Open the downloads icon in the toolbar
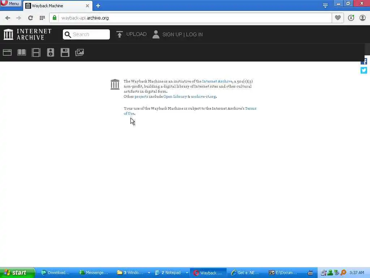This screenshot has width=370, height=278. tap(351, 18)
